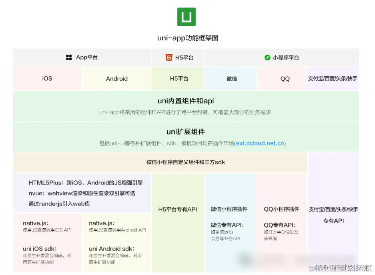Click the 如微信运动 description text
Viewport: 375px width, 275px height.
click(221, 232)
